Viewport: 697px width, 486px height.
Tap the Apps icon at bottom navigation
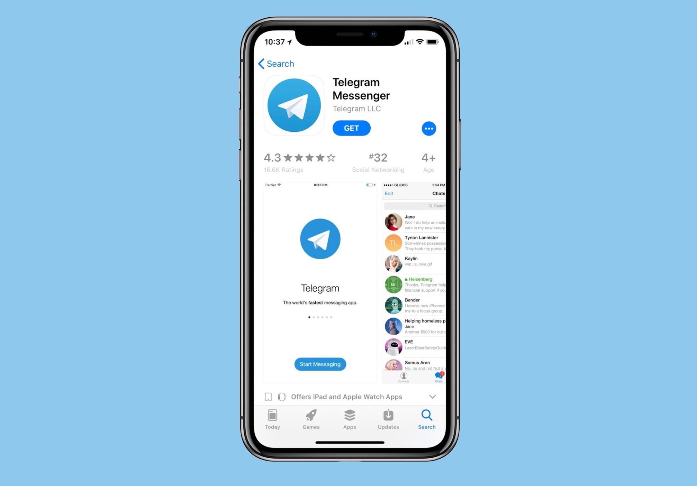coord(348,416)
